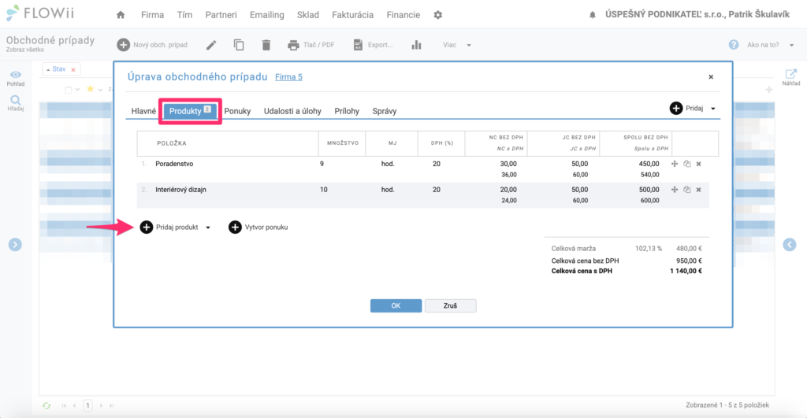
Task: Remove the Stav filter chip
Action: tap(73, 70)
